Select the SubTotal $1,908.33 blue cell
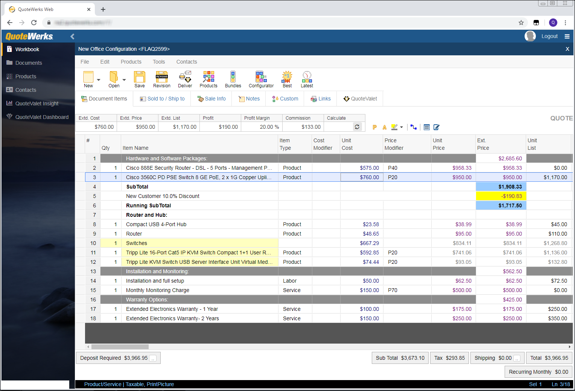Screen dimensions: 575x391 pyautogui.click(x=501, y=187)
